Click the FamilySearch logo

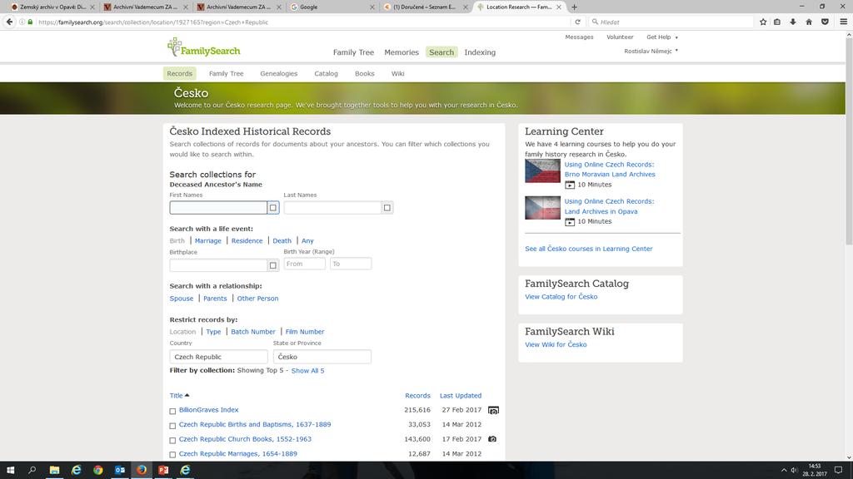coord(203,47)
